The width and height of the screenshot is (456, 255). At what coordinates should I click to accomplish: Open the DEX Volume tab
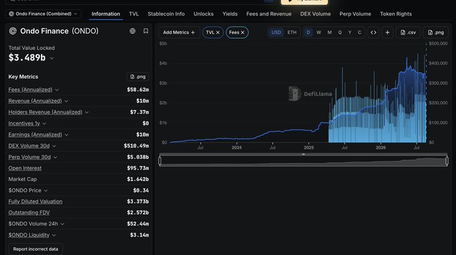pyautogui.click(x=316, y=14)
